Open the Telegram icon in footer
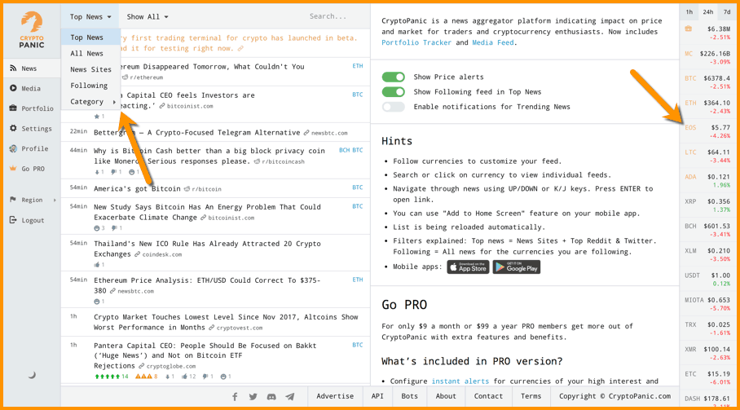Viewport: 740px width, 410px height. (290, 397)
